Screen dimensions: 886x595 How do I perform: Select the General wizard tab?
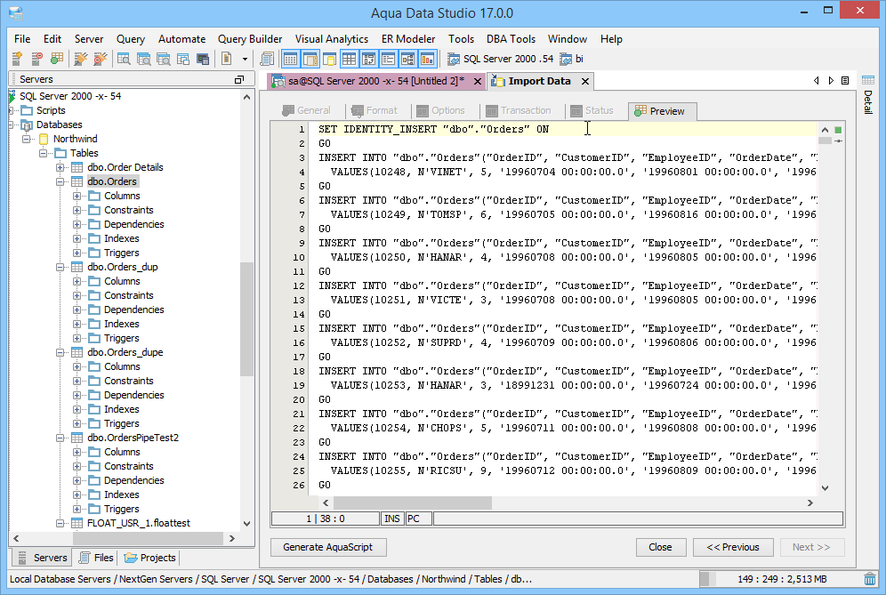(307, 111)
